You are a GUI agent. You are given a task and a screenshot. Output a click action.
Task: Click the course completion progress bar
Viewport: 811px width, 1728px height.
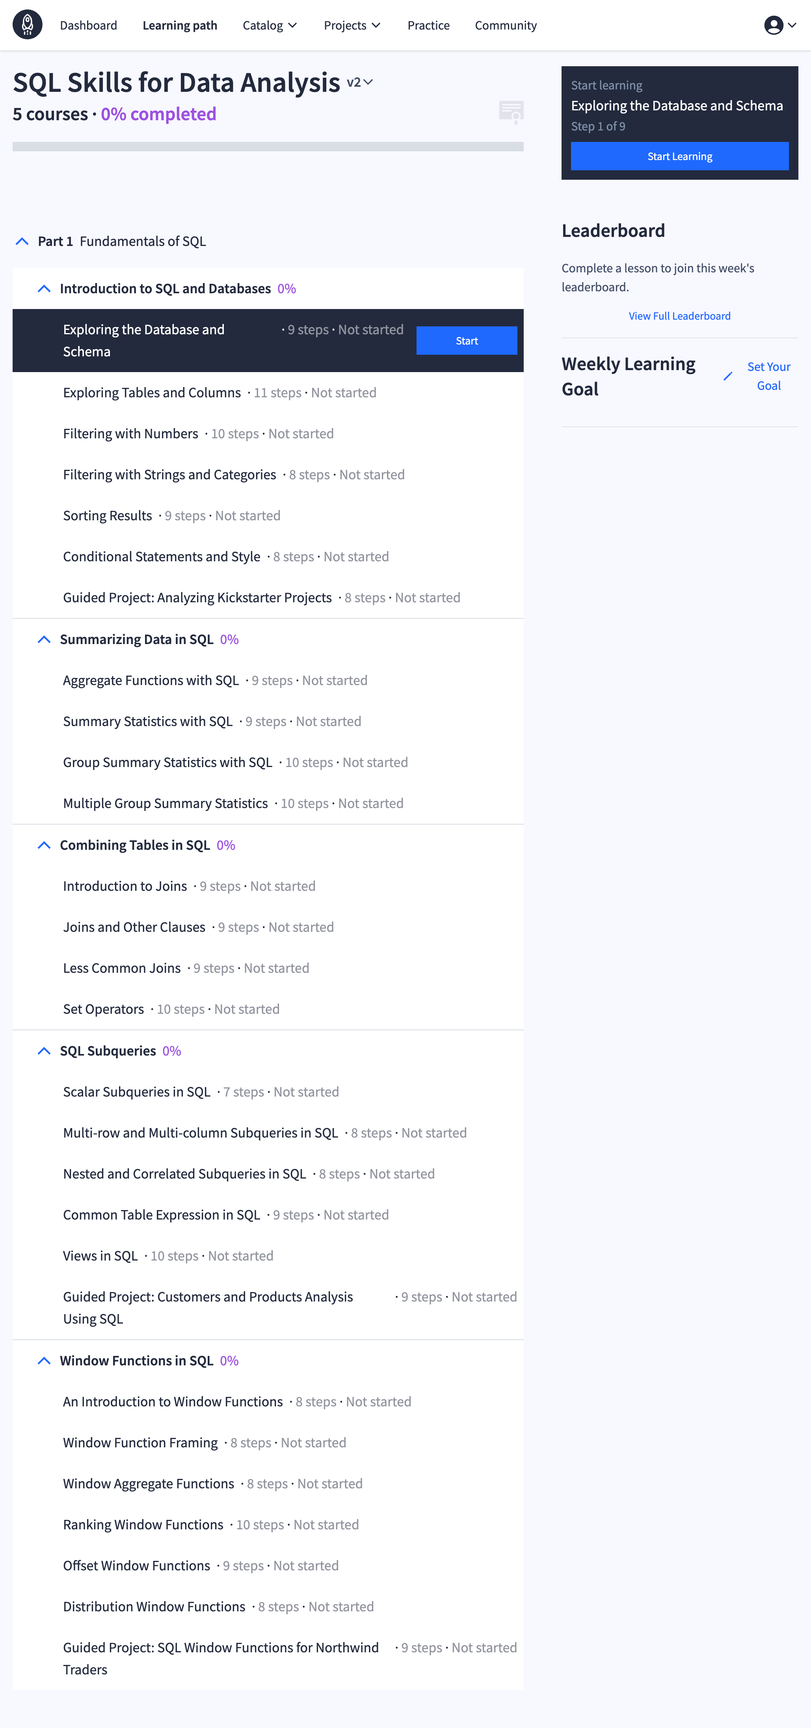268,146
